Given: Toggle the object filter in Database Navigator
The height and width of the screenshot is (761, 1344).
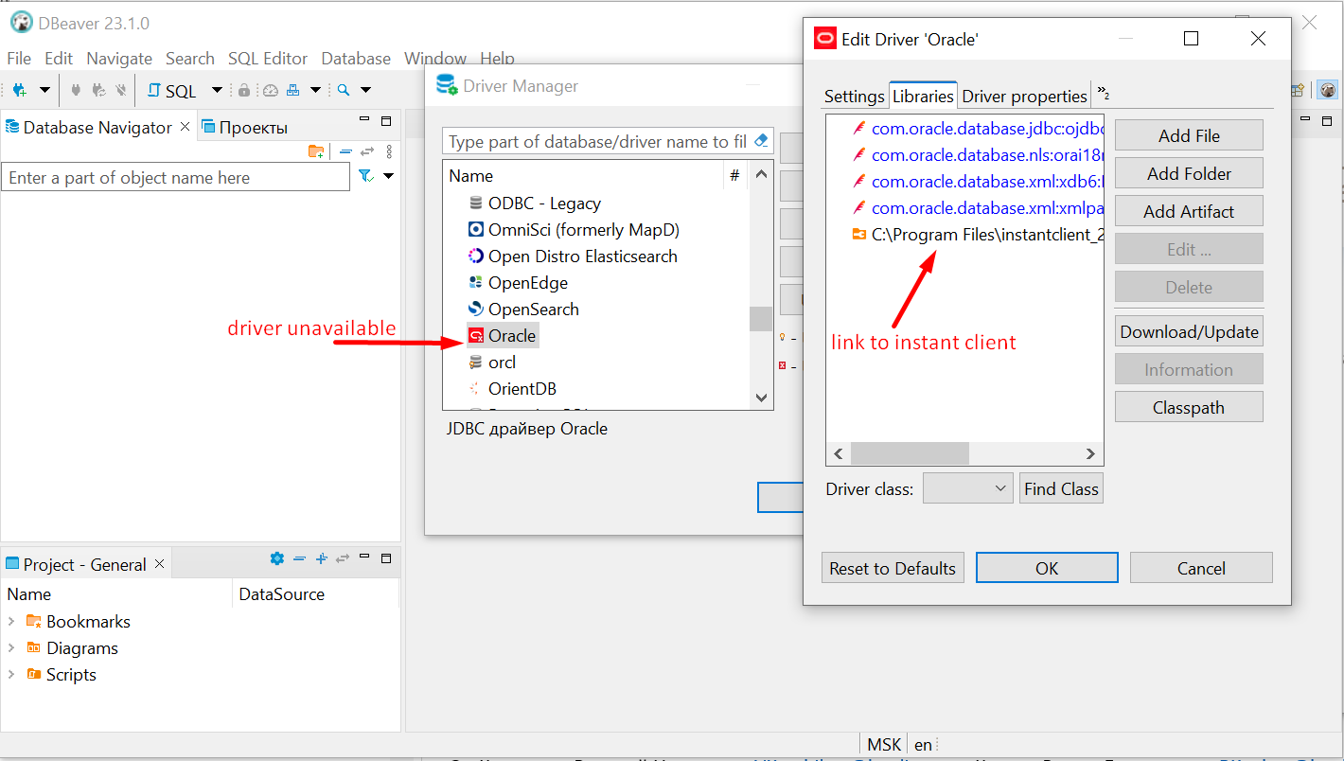Looking at the screenshot, I should (364, 175).
